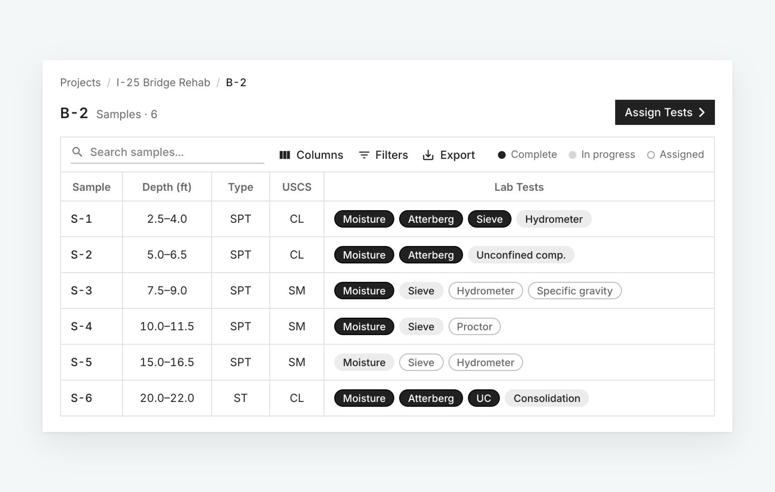Click the Assign Tests chevron arrow
The height and width of the screenshot is (492, 775).
click(x=702, y=112)
